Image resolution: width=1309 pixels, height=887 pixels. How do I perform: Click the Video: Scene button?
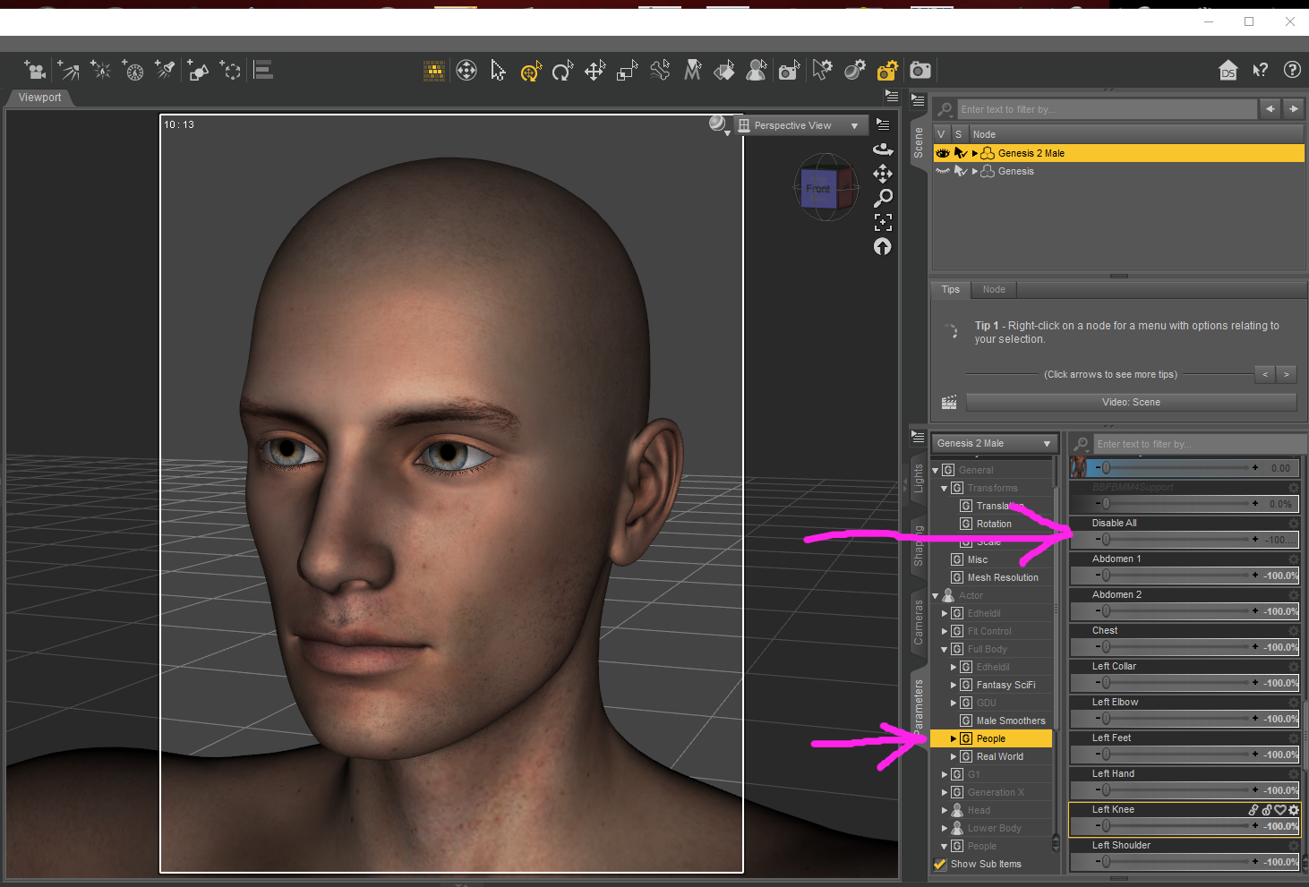point(1131,402)
